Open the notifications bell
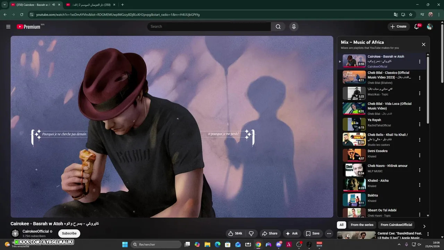444x250 pixels. point(417,27)
